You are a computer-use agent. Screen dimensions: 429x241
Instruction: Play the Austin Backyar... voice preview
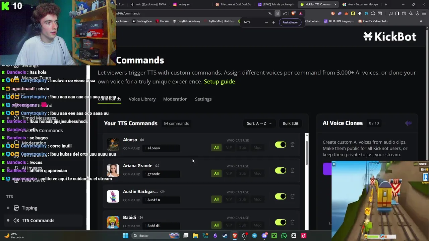(x=162, y=191)
